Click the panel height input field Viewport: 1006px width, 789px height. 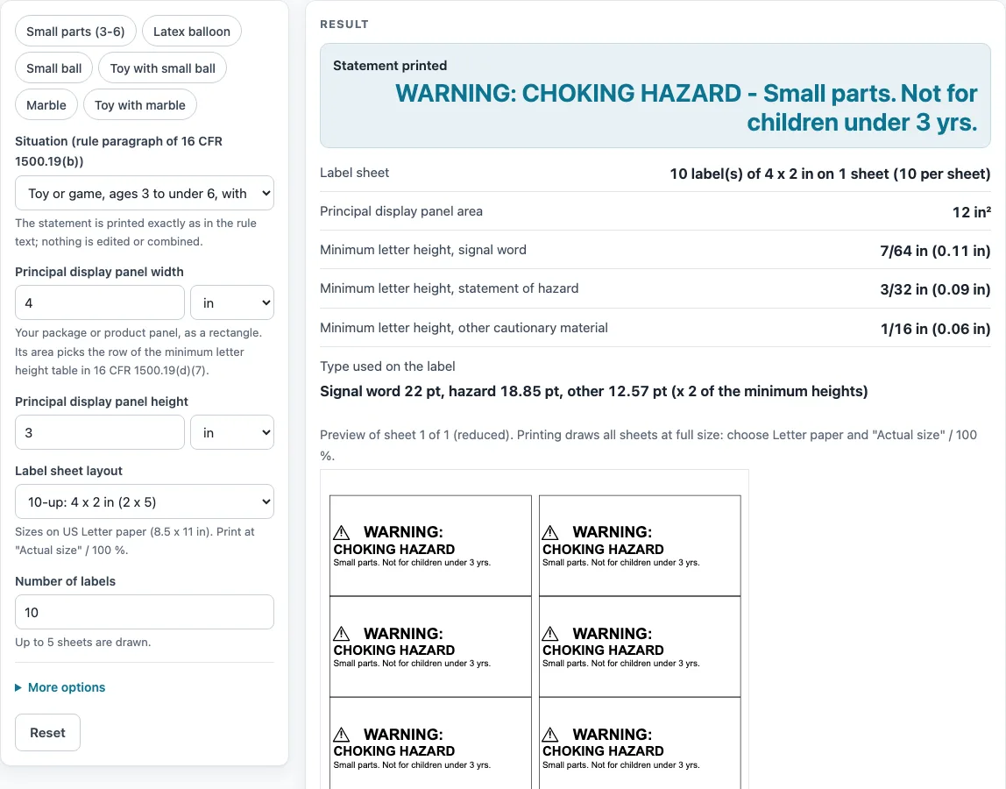point(100,432)
